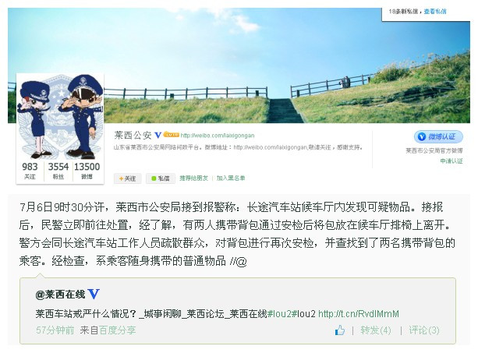Open the weibo.com/laixigongan profile URL
Screen dimensions: 478x353
218,136
